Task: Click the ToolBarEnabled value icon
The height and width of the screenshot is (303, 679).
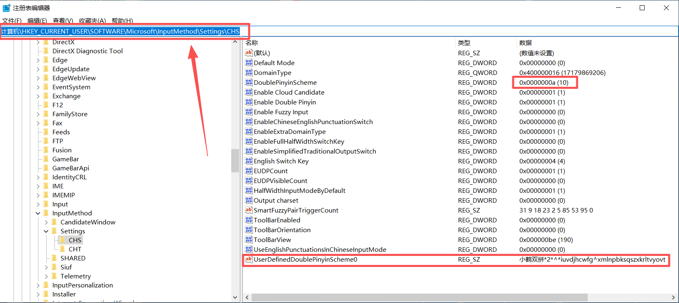Action: pyautogui.click(x=249, y=220)
